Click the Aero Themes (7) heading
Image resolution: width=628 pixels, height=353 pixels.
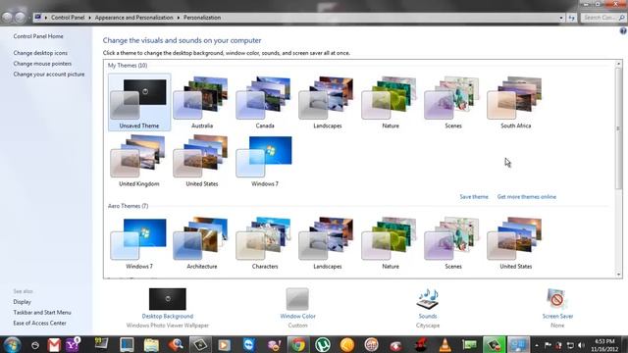(128, 206)
